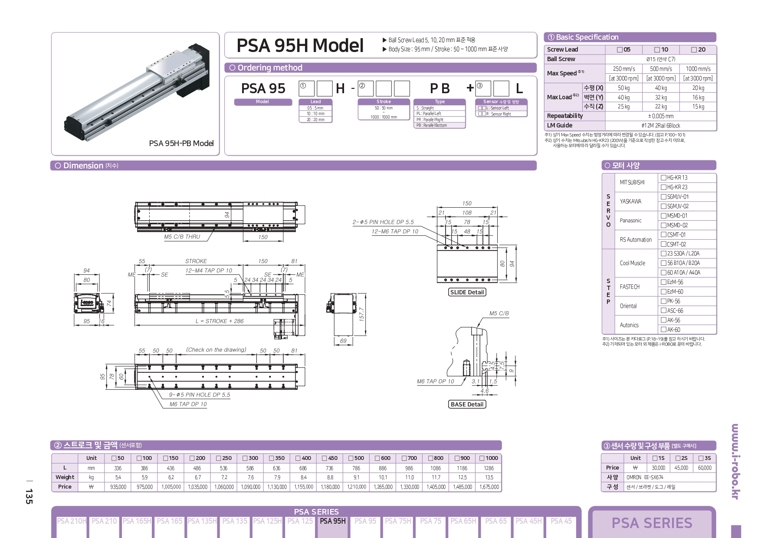Click the SLIDE Detail label
This screenshot has height=538, width=761.
(467, 292)
